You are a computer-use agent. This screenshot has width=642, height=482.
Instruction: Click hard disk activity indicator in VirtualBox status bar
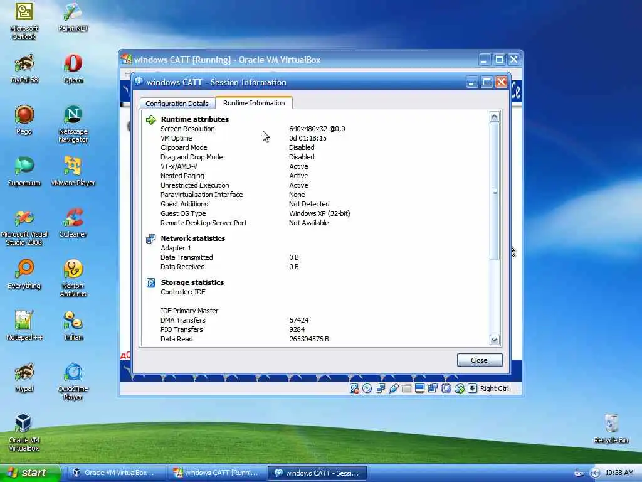pyautogui.click(x=354, y=388)
